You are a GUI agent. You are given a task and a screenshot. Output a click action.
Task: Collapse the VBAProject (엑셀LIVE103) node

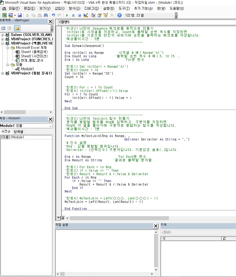(2, 43)
